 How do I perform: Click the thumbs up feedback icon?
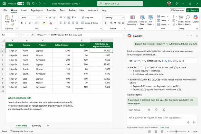pyautogui.click(x=149, y=110)
